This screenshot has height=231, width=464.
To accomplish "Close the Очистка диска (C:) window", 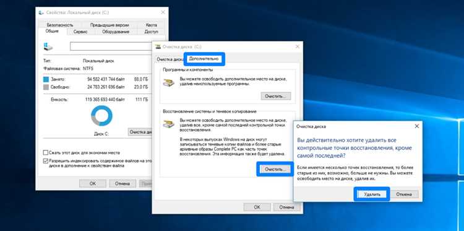I will [298, 47].
